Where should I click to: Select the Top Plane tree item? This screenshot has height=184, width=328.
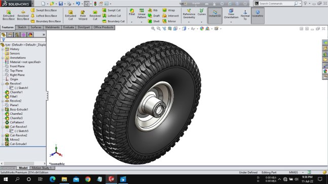point(14,71)
